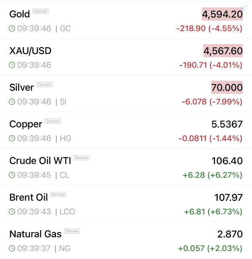
Task: Click the Derived badge next to Copper
Action: point(53,121)
